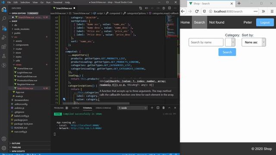The image size is (276, 155).
Task: Kill terminal with the trash icon
Action: pyautogui.click(x=163, y=108)
